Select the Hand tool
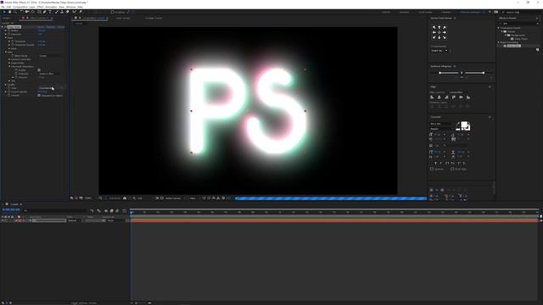The width and height of the screenshot is (543, 305). click(9, 12)
